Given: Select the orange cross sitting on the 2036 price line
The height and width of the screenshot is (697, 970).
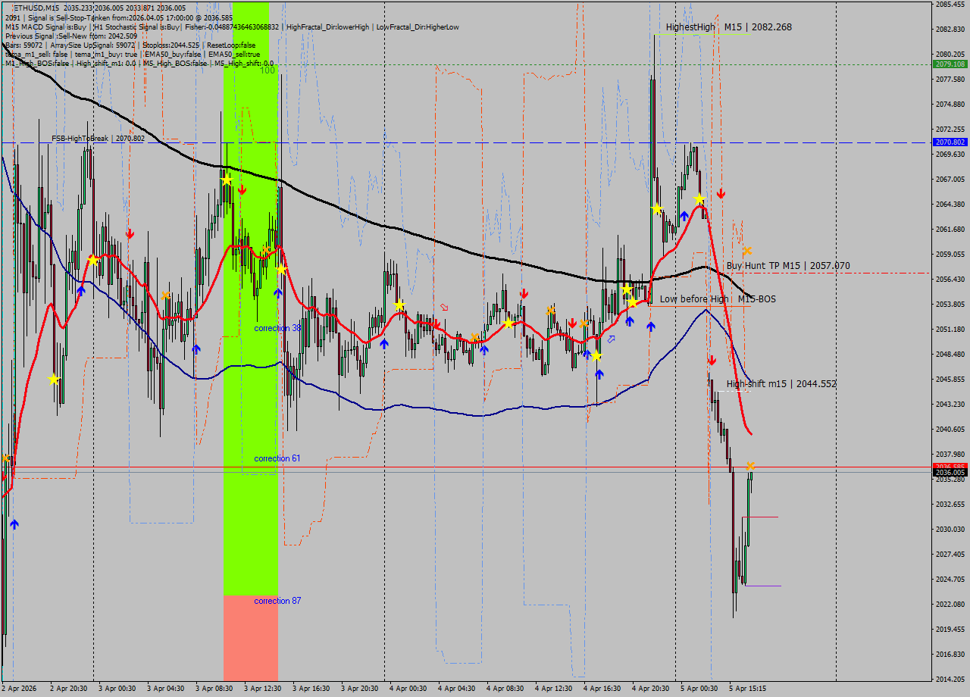Looking at the screenshot, I should pos(749,464).
